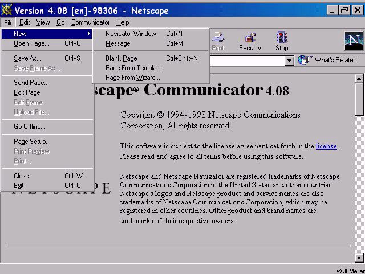Choose Save As... in File menu
Viewport: 365px width, 274px height.
pyautogui.click(x=47, y=58)
